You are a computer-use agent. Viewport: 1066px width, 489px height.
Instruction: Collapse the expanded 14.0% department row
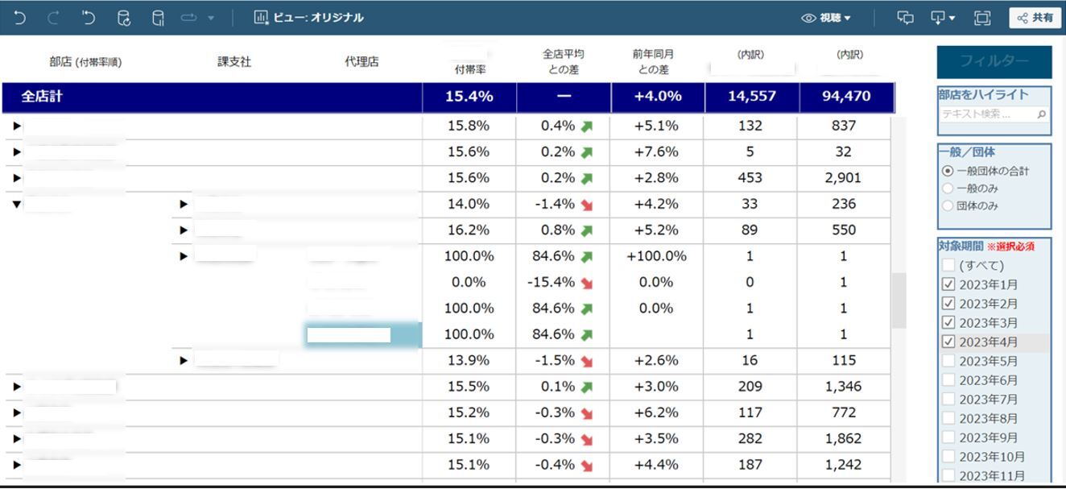17,204
